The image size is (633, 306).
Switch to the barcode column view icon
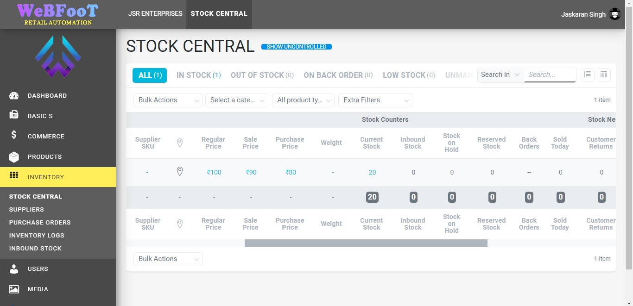click(x=603, y=75)
